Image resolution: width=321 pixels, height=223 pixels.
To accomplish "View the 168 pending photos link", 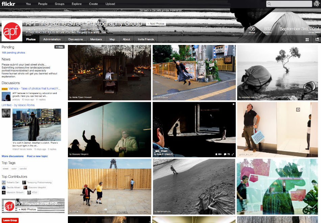I will click(13, 52).
